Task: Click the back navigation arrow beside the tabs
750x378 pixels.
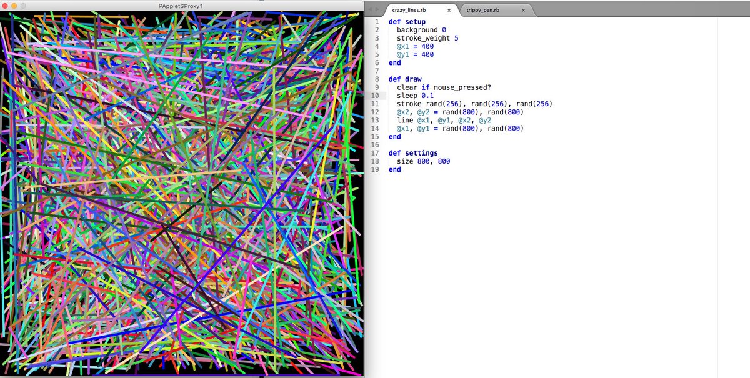Action: point(371,9)
